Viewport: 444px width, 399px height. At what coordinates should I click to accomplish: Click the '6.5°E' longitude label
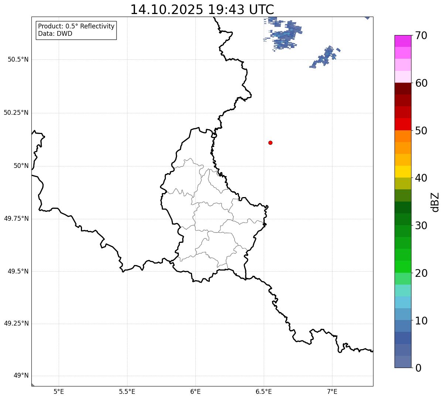[x=264, y=391]
